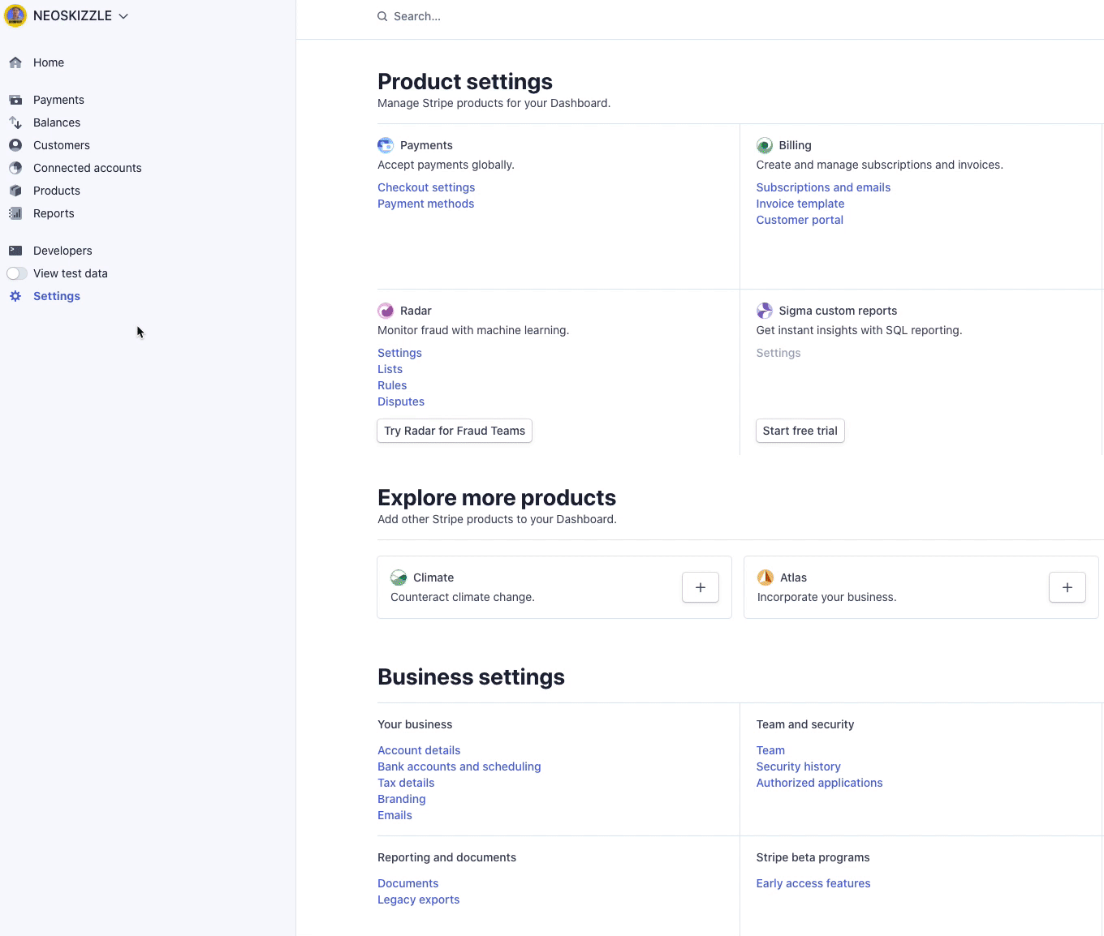Viewport: 1104px width, 936px height.
Task: Open Tax details link
Action: pos(406,783)
